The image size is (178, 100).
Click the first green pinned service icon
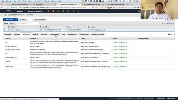tap(63, 11)
